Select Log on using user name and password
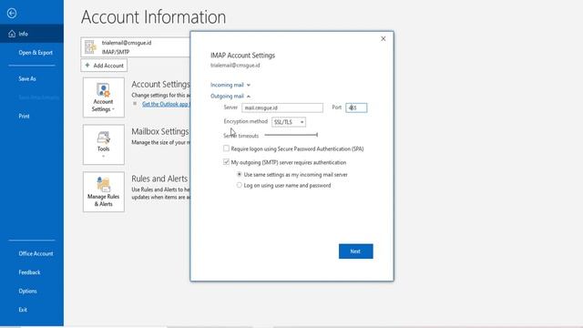Viewport: 583px width, 328px height. pyautogui.click(x=239, y=185)
